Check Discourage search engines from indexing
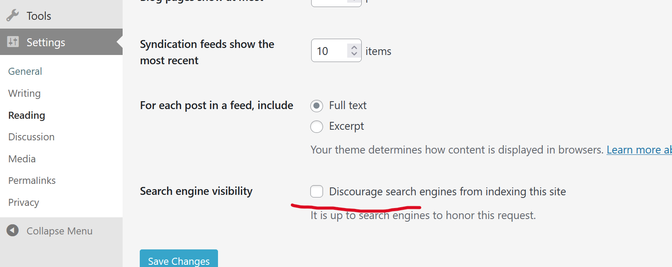Viewport: 672px width, 267px height. point(316,191)
